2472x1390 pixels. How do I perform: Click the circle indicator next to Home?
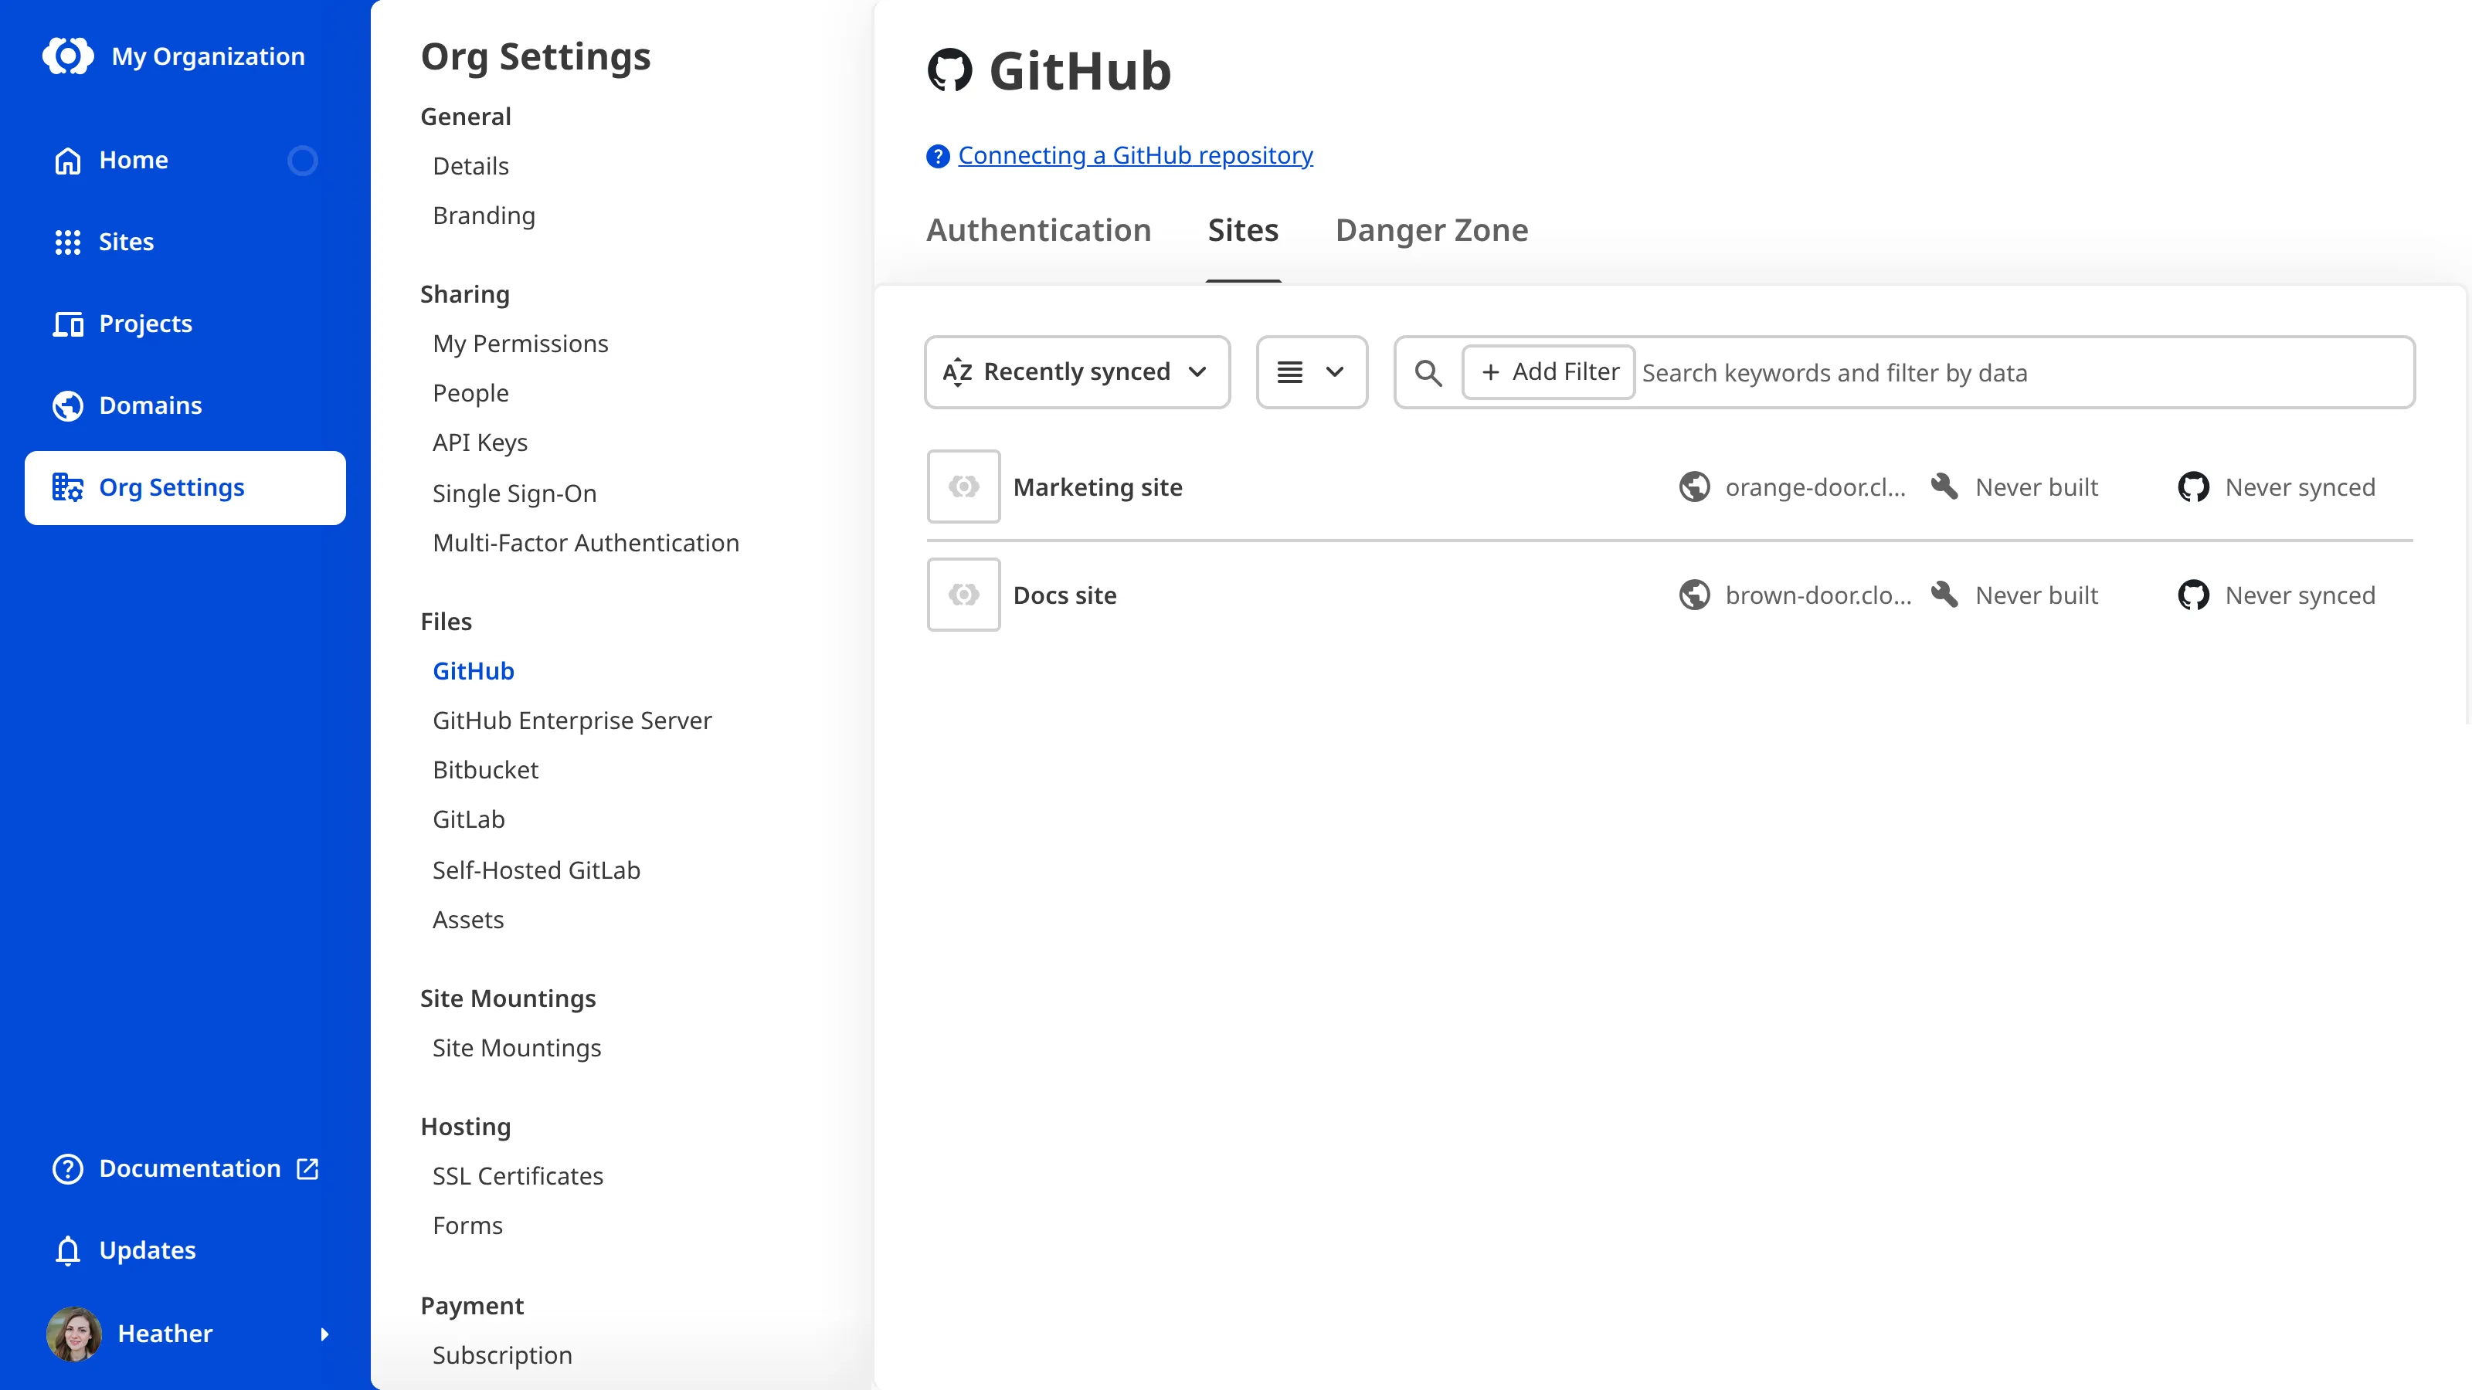(x=302, y=160)
